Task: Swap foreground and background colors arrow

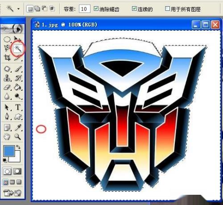Action: click(x=18, y=147)
